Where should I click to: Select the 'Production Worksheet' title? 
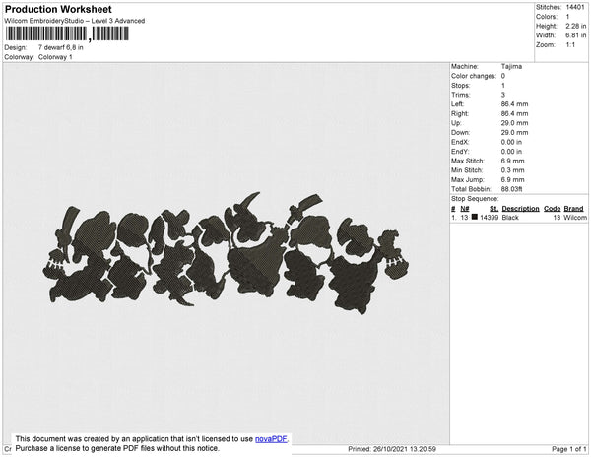(x=58, y=9)
